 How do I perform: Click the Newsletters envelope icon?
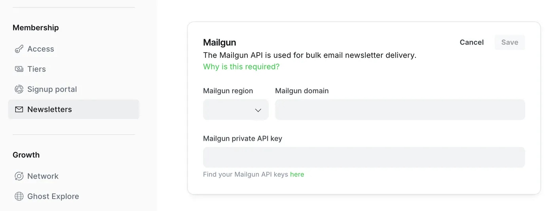click(x=19, y=109)
